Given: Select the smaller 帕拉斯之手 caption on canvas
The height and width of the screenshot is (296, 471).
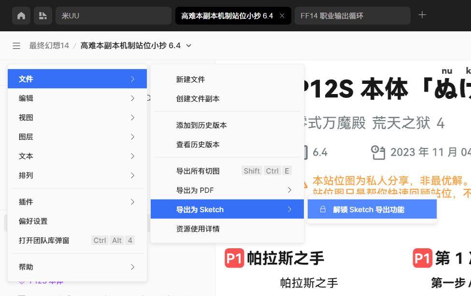Looking at the screenshot, I should click(x=309, y=283).
